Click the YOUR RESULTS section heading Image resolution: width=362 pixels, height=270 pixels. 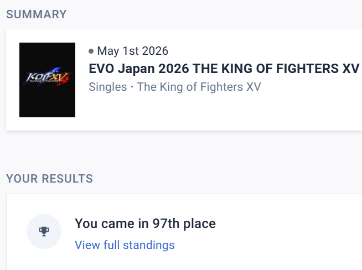(49, 179)
